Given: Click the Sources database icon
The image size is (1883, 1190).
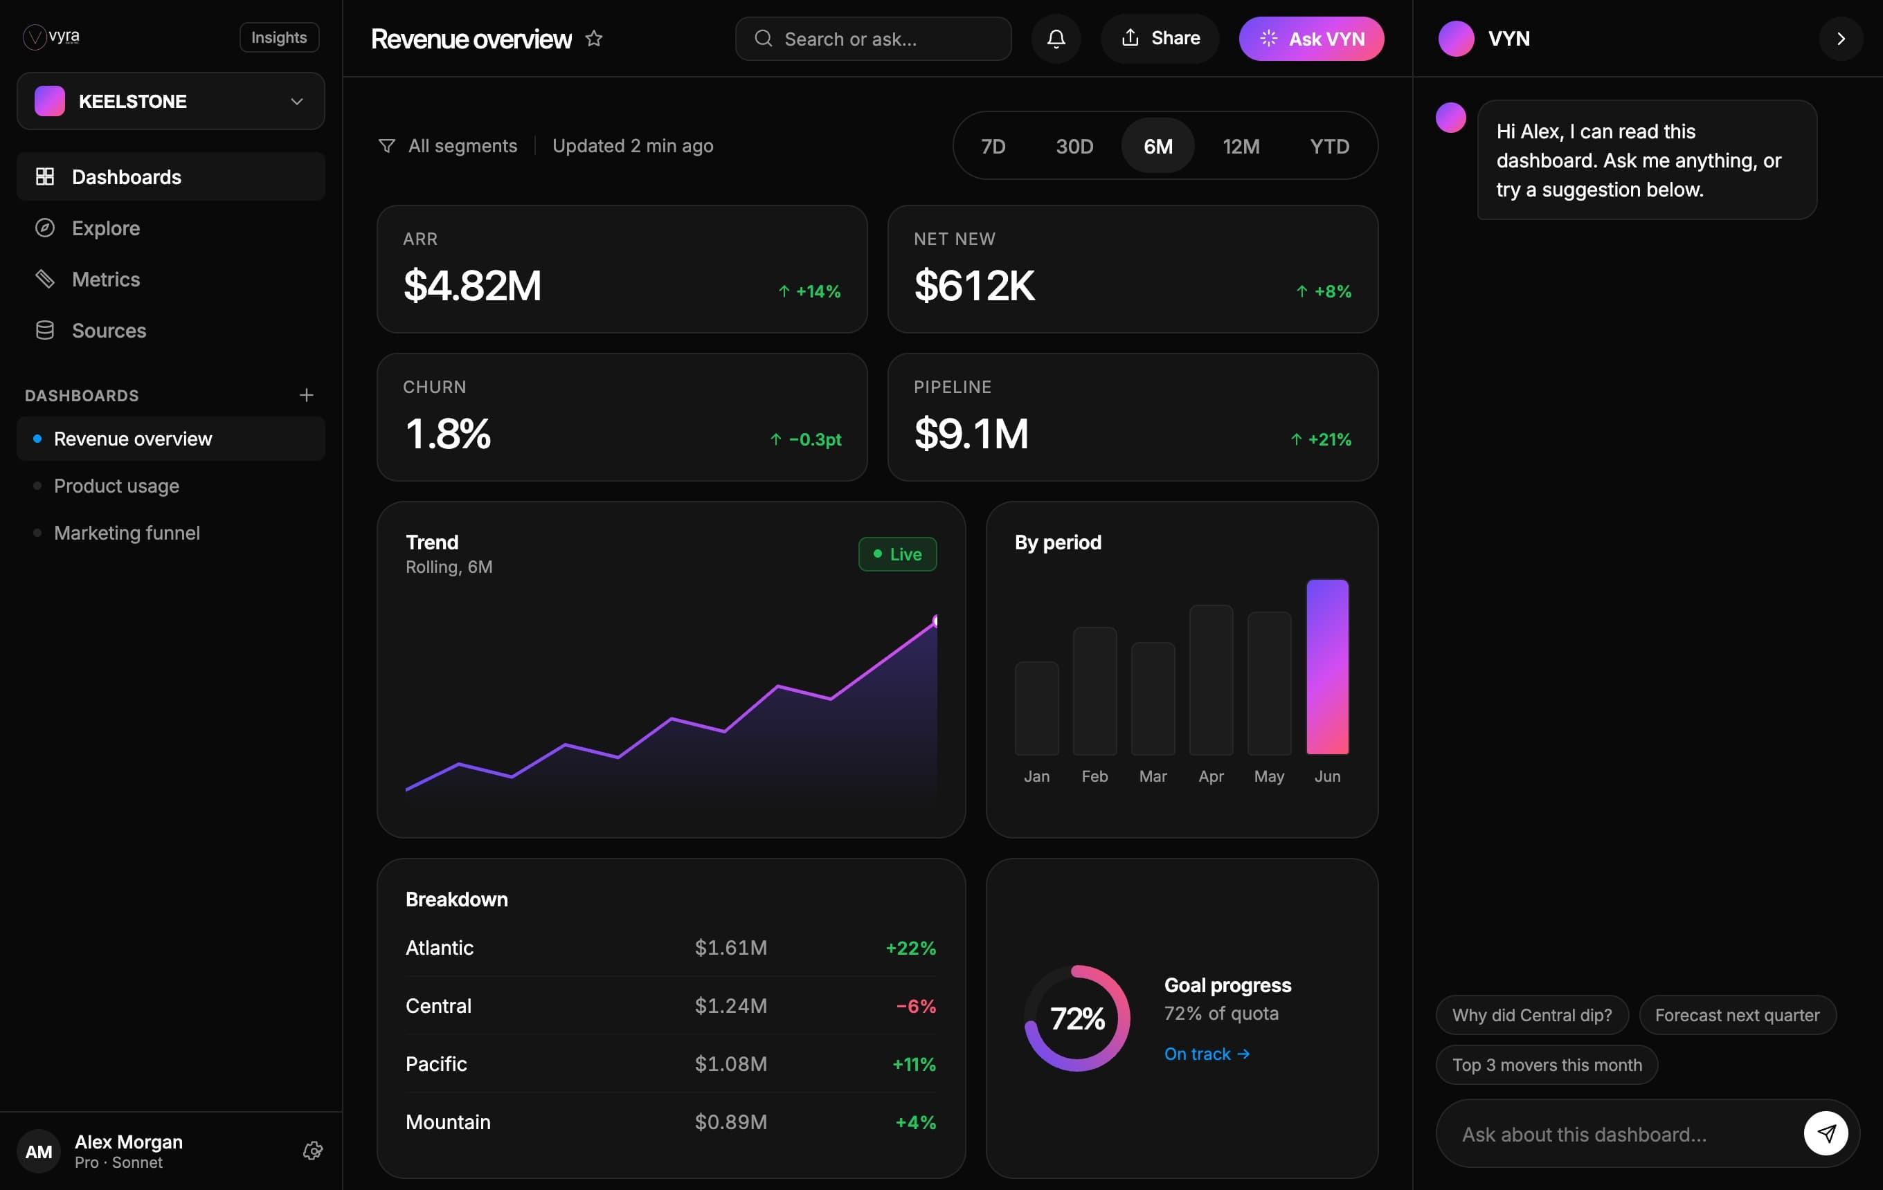Looking at the screenshot, I should tap(44, 331).
